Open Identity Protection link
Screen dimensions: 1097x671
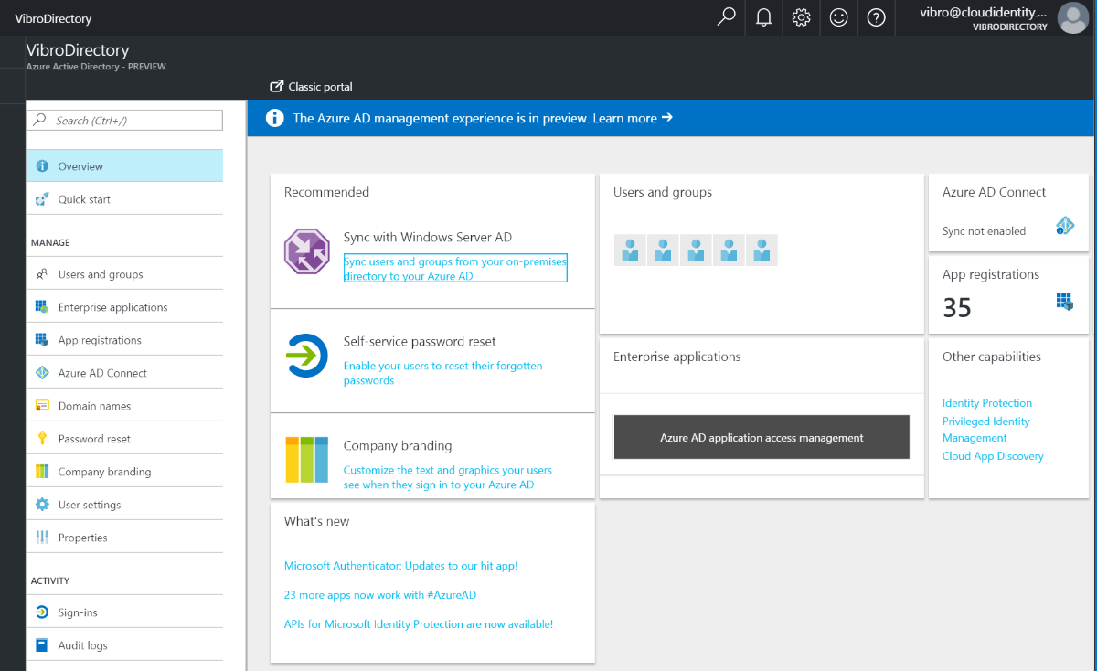987,403
